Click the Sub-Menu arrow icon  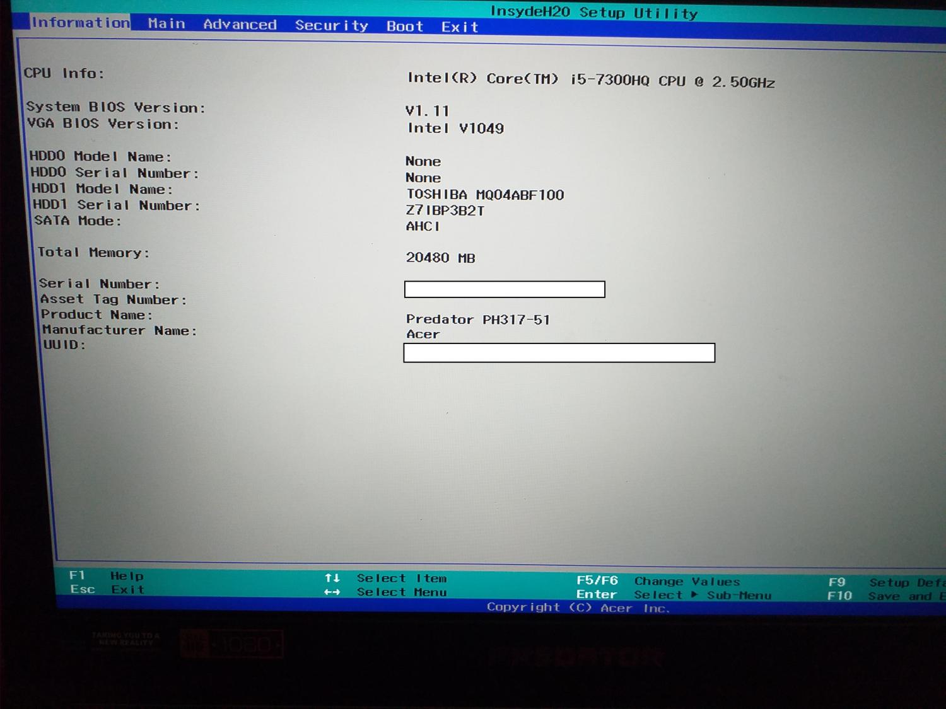click(x=694, y=595)
